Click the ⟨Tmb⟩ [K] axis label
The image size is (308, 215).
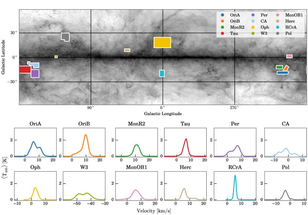pyautogui.click(x=4, y=167)
